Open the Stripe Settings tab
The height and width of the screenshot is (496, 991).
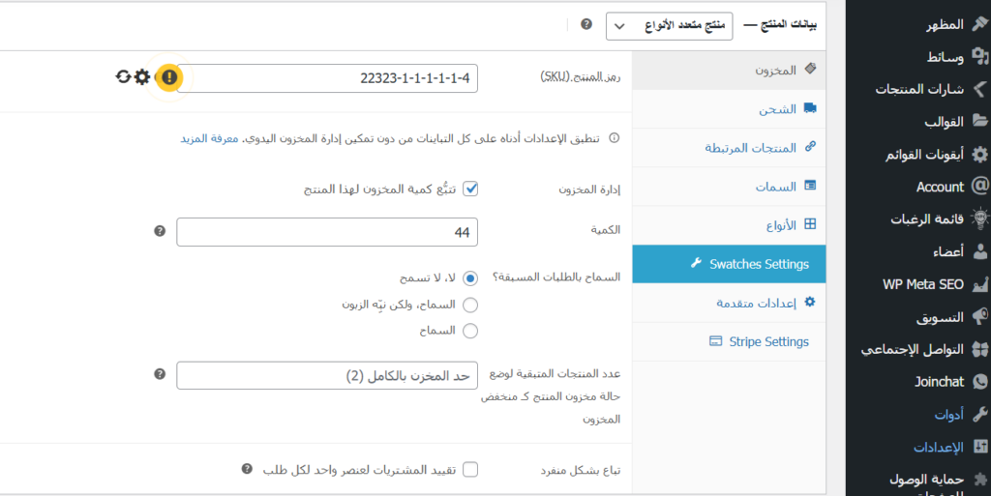click(729, 341)
